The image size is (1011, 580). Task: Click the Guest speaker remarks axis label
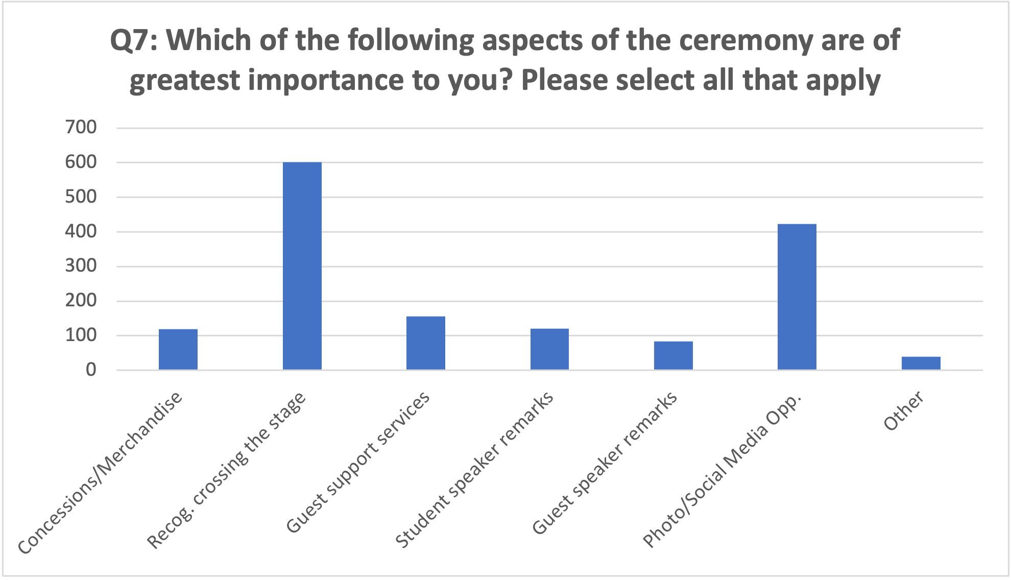[605, 463]
